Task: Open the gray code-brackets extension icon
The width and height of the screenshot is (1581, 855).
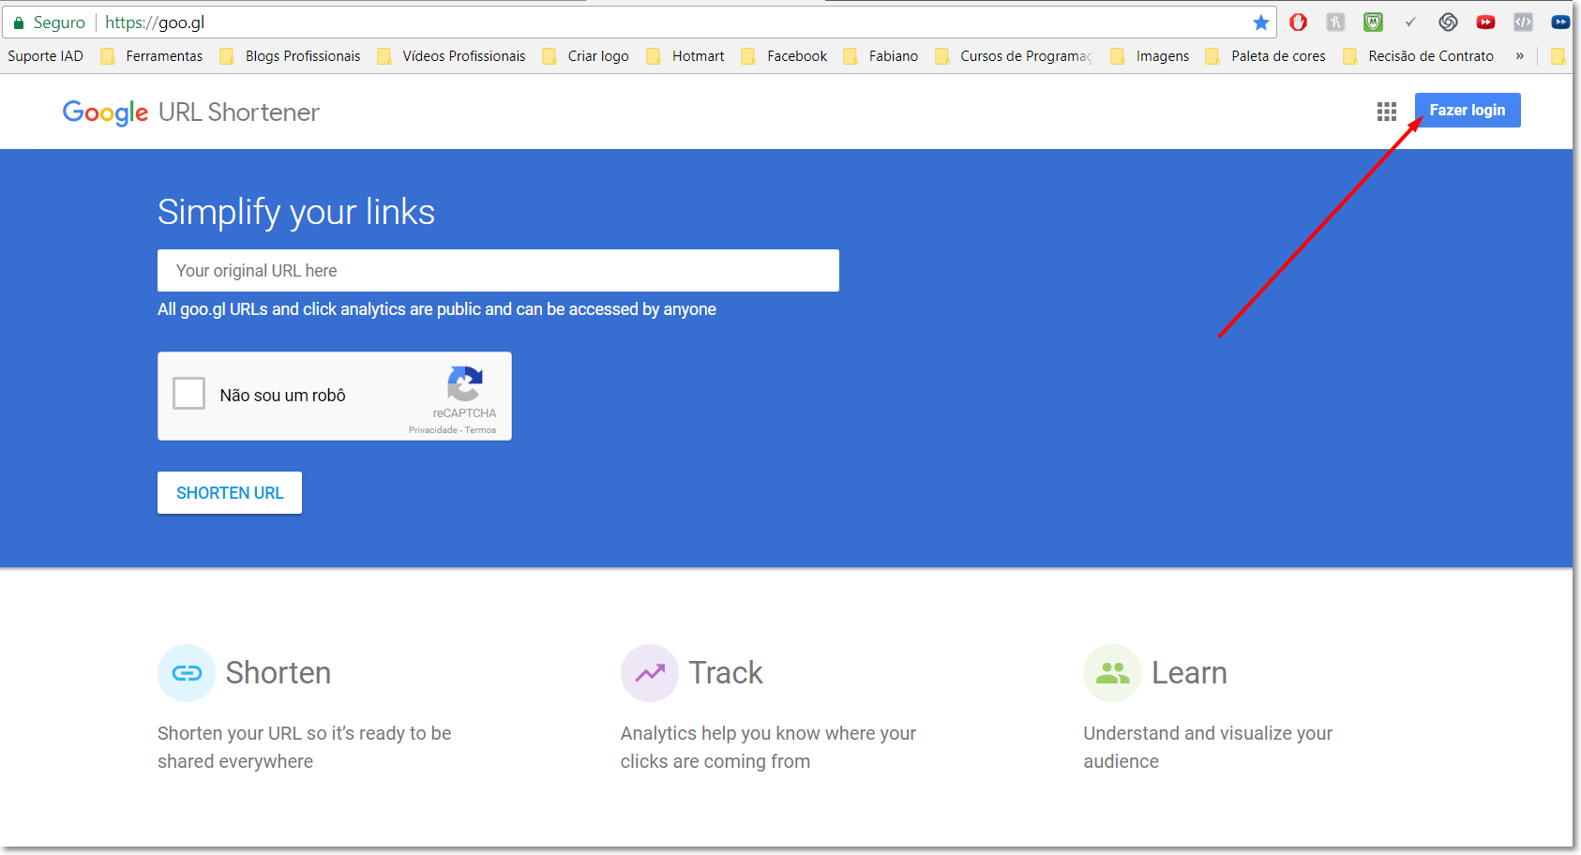Action: [1523, 22]
